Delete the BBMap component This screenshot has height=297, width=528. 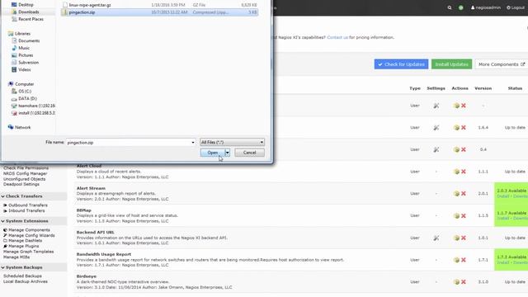pyautogui.click(x=464, y=216)
